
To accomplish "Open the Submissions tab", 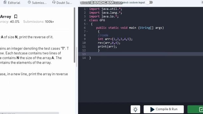I will [37, 3].
